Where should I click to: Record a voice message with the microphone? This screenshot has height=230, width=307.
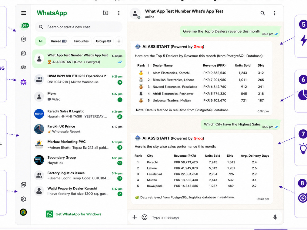[275, 217]
